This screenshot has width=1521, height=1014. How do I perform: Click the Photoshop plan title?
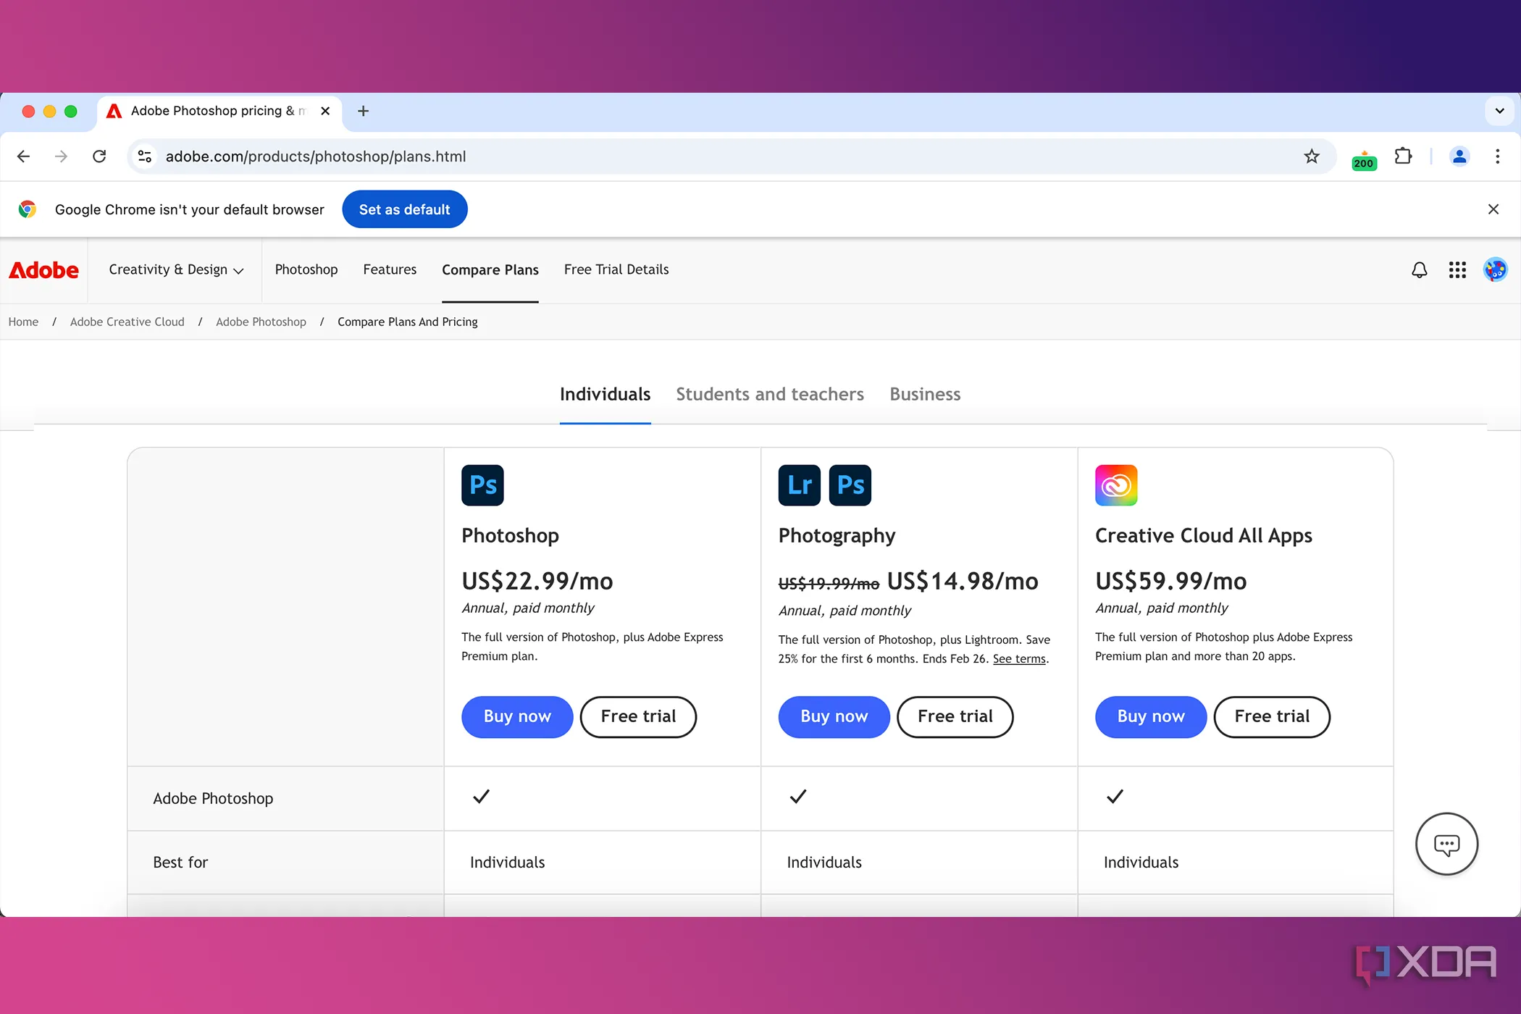tap(510, 535)
